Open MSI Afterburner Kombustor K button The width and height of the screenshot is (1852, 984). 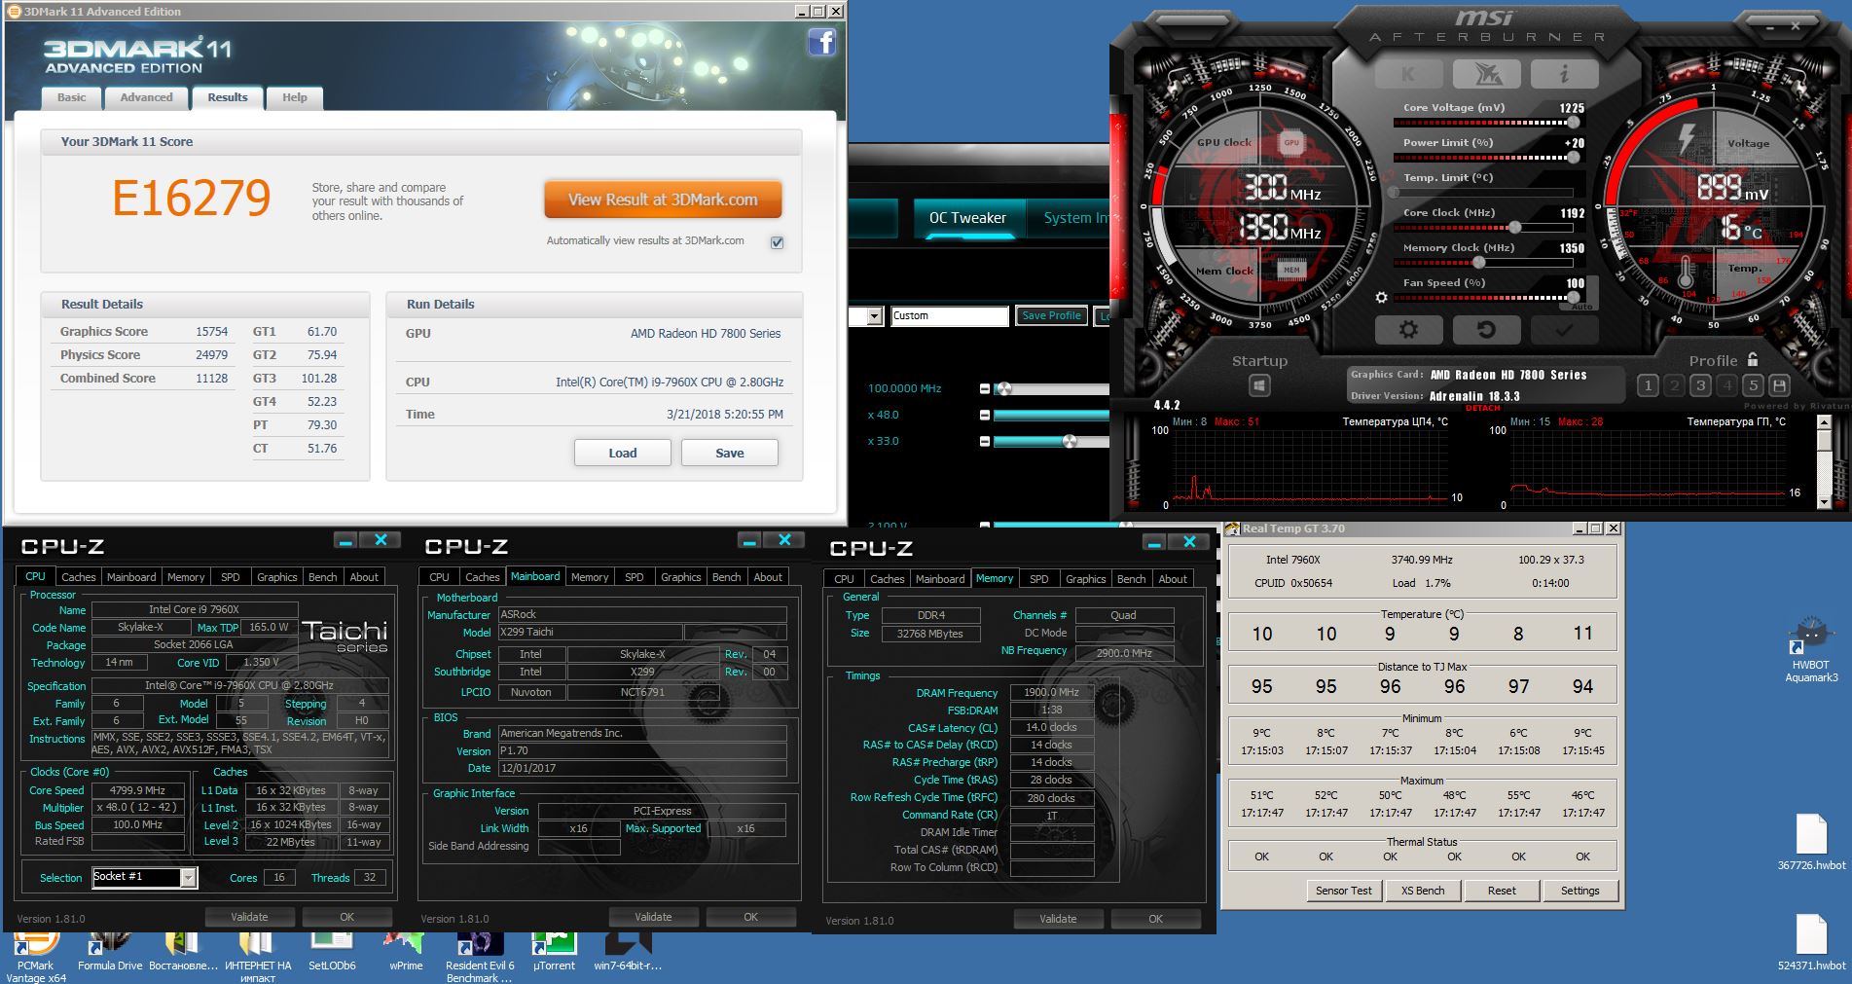1408,74
